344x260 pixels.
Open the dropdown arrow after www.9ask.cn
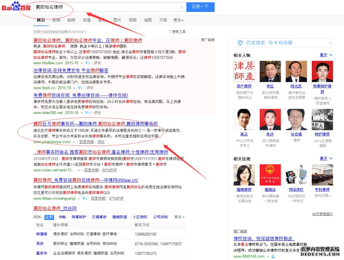[75, 88]
